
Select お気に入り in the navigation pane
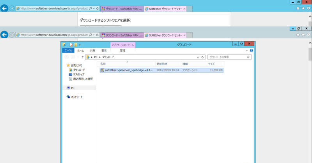click(x=76, y=65)
